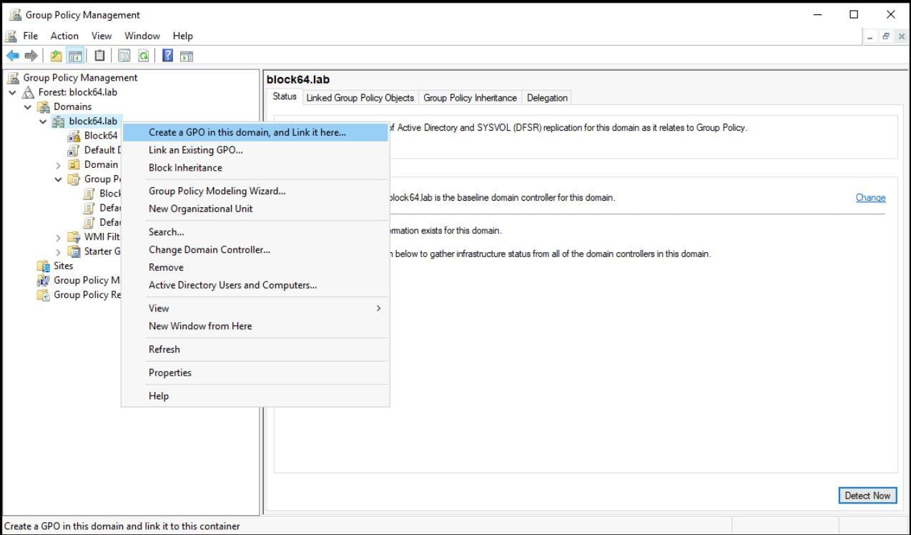The width and height of the screenshot is (911, 535).
Task: Click the Detect Now button
Action: (867, 495)
